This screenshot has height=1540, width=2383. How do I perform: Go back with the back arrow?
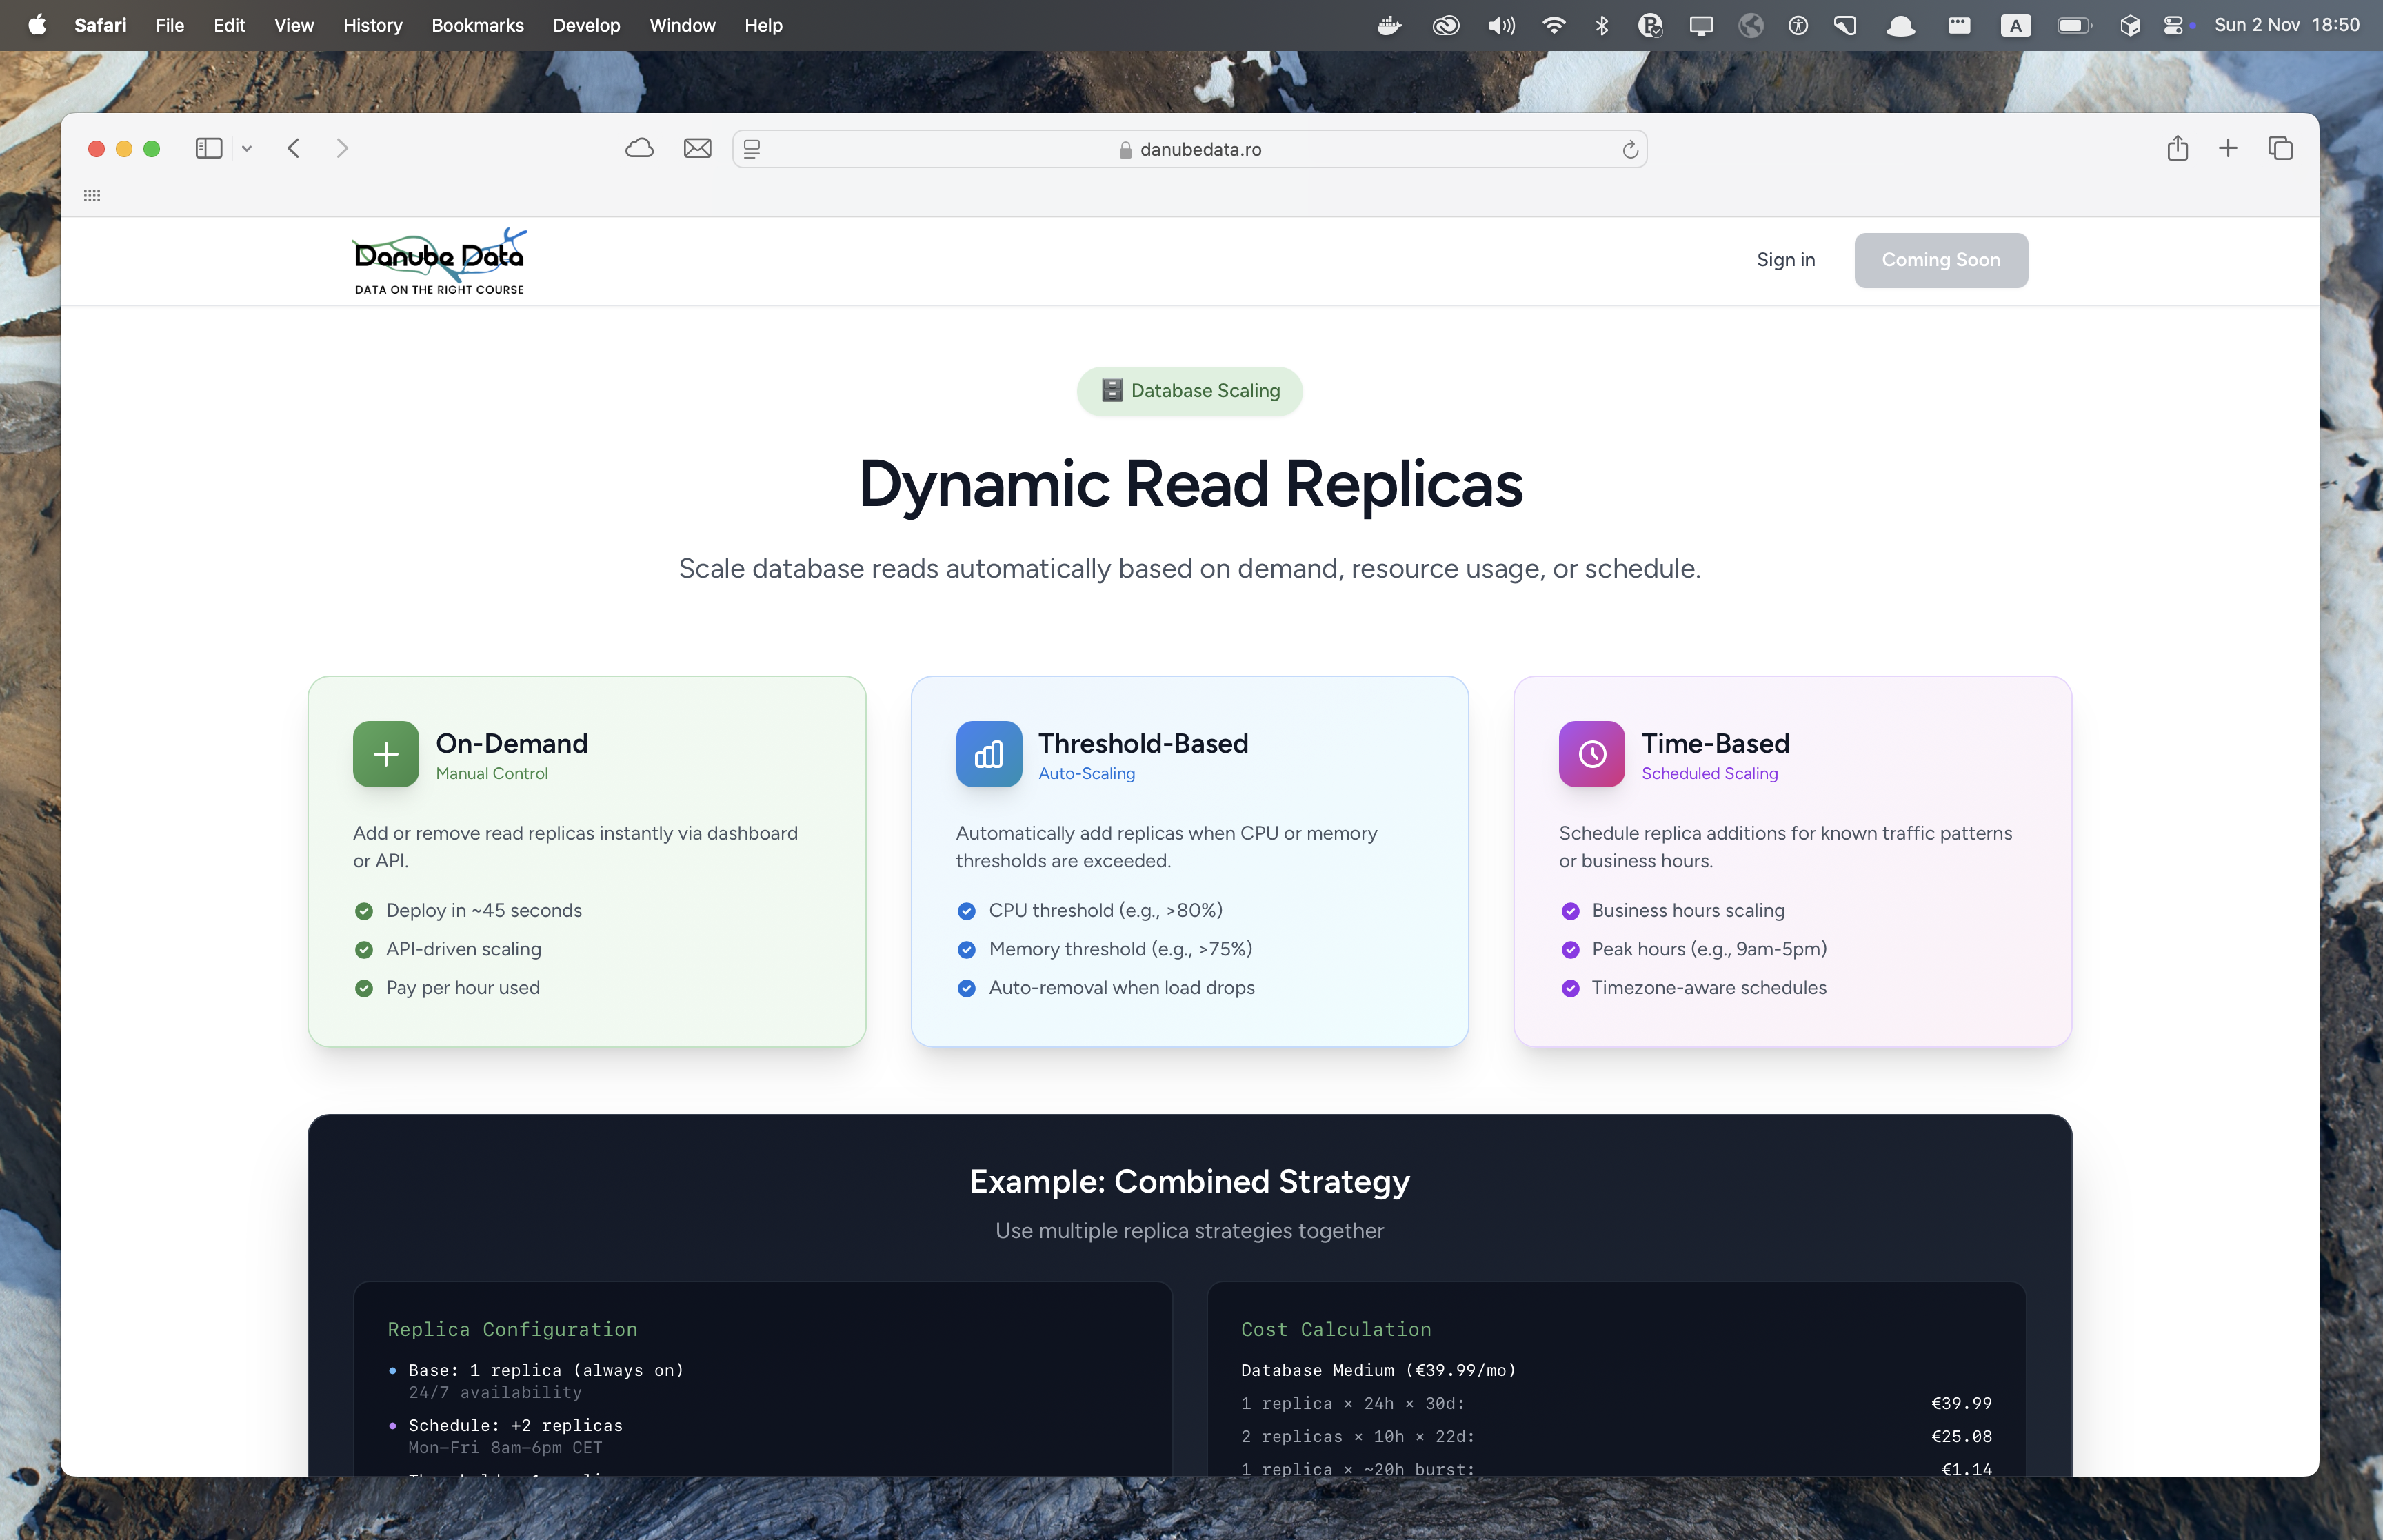pyautogui.click(x=293, y=149)
